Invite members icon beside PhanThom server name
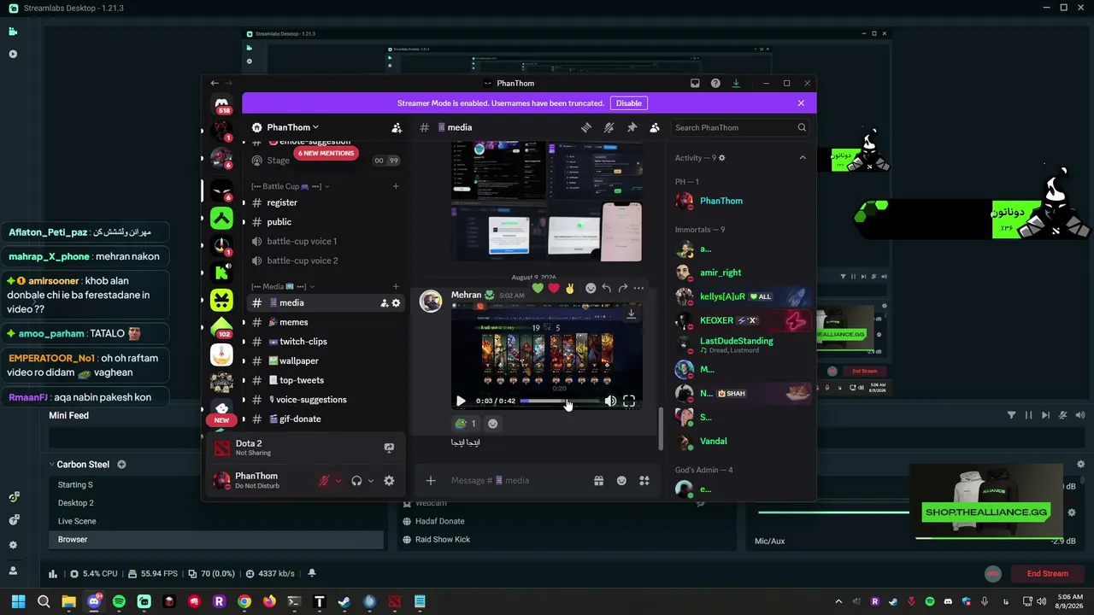The image size is (1094, 615). pyautogui.click(x=397, y=127)
